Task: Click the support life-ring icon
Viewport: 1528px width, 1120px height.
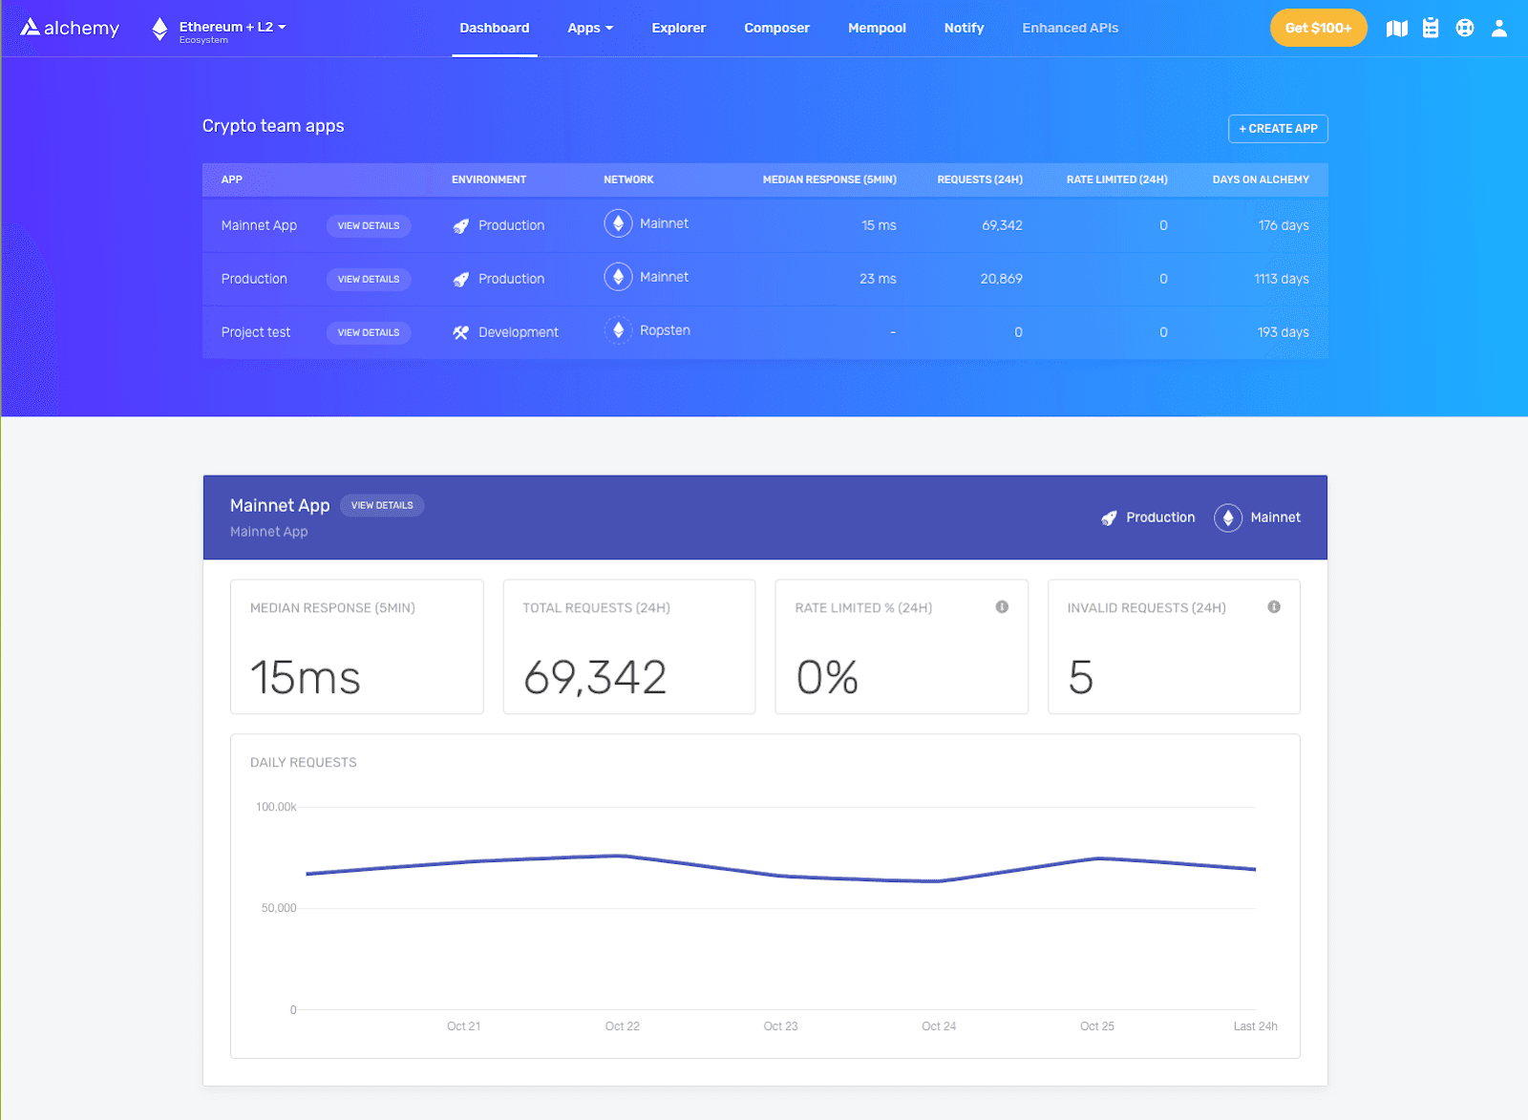Action: pyautogui.click(x=1464, y=28)
